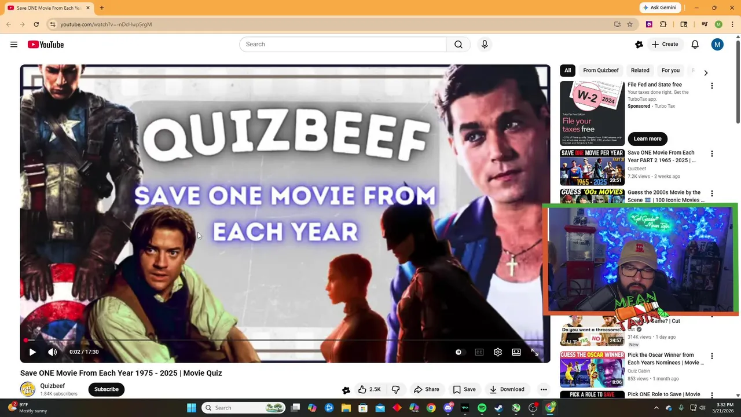Open the Quizbeef channel avatar
741x417 pixels.
[x=28, y=389]
